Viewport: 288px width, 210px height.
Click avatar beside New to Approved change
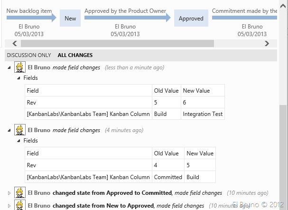19,205
